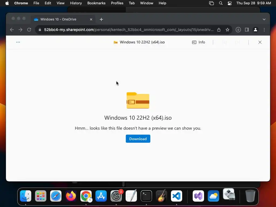Image resolution: width=276 pixels, height=207 pixels.
Task: Close the OneDrive file preview
Action: coord(260,42)
